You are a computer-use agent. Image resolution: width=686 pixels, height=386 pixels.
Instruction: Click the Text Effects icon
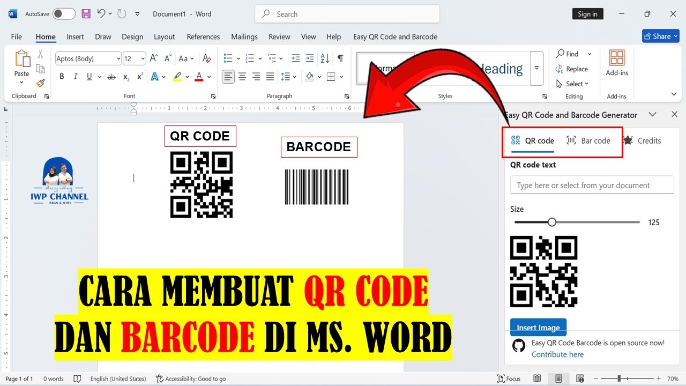tap(155, 77)
